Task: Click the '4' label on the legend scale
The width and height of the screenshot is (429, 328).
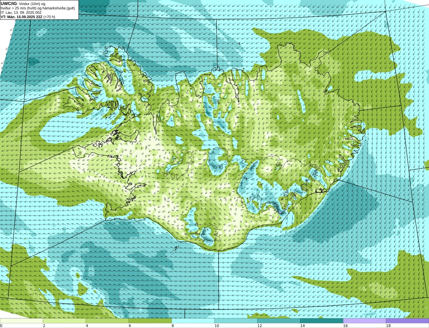Action: pos(87,326)
